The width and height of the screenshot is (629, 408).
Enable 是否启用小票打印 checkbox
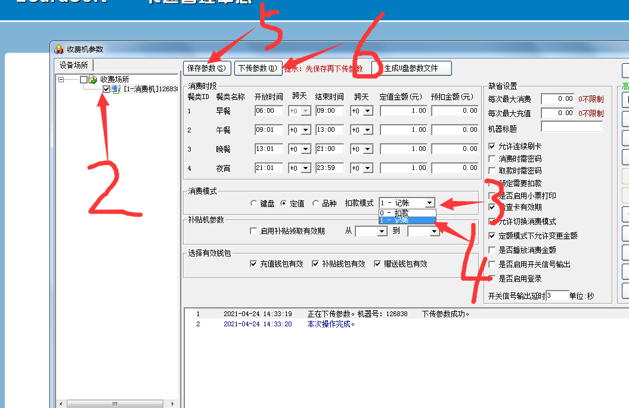click(x=491, y=195)
